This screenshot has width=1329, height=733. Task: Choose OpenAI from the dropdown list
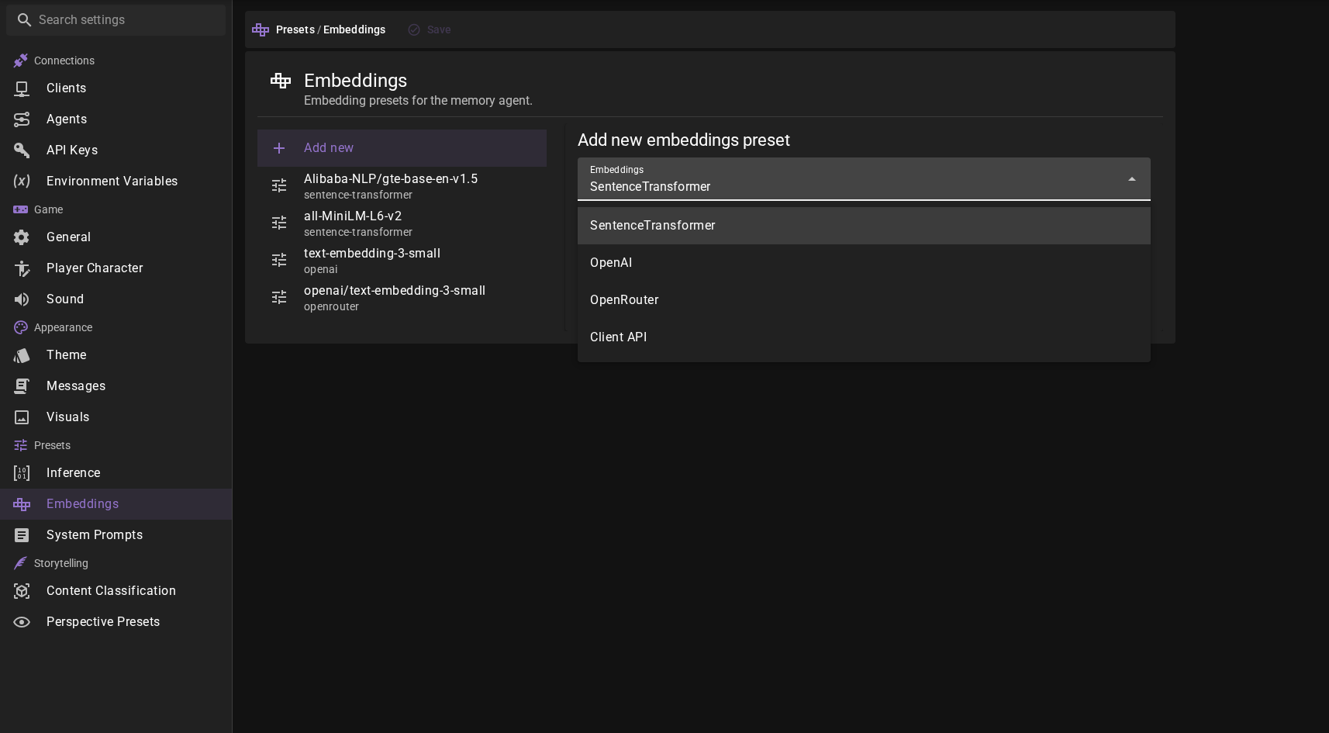864,263
